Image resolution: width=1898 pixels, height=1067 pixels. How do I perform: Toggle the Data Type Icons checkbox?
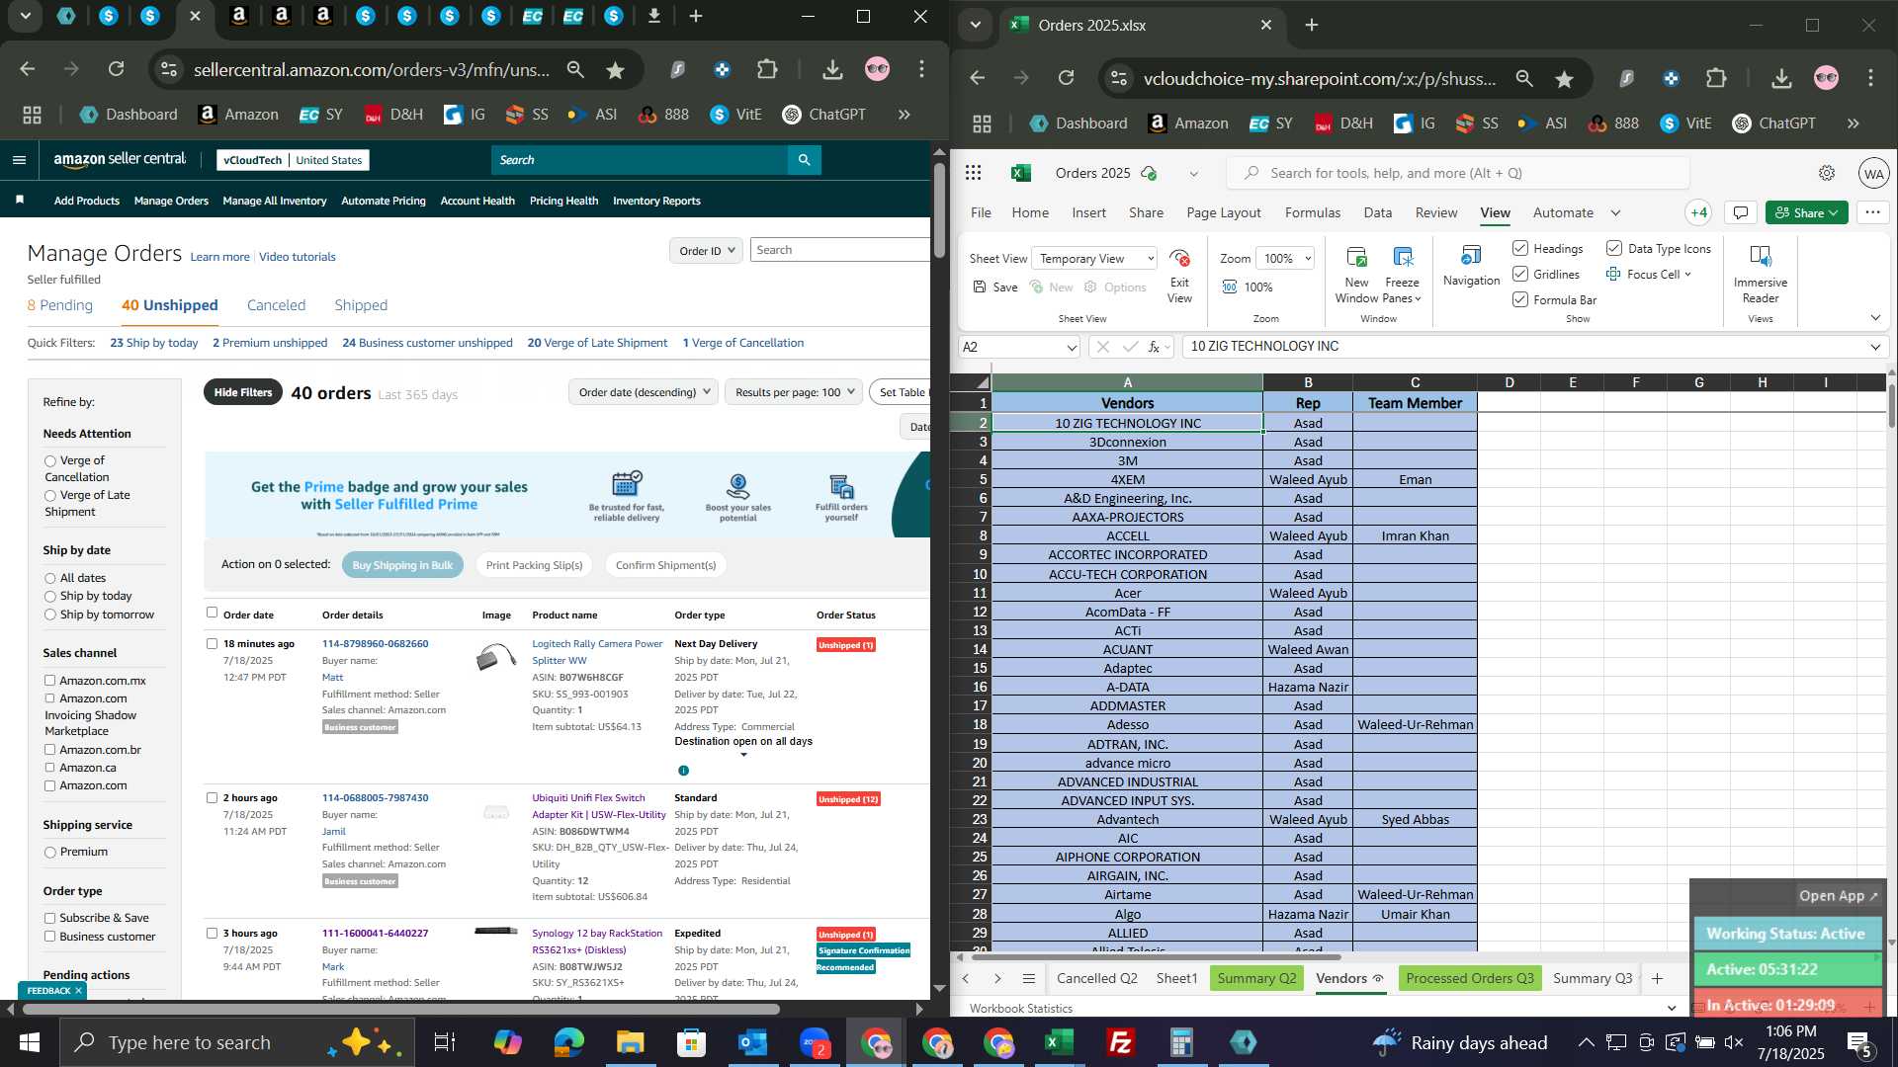[1614, 248]
